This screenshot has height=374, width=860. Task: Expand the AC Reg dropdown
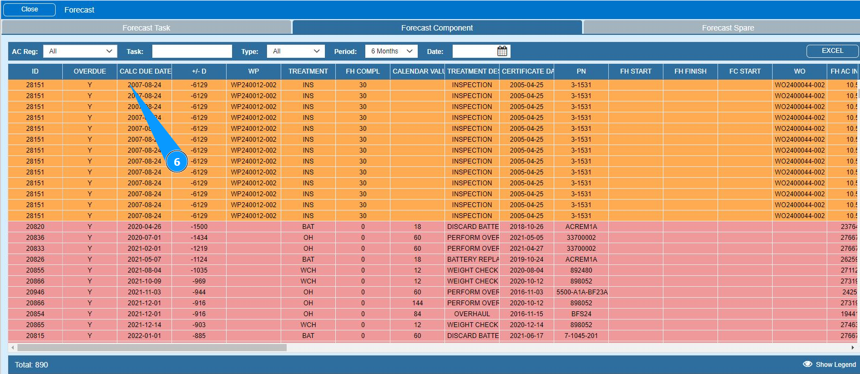80,51
